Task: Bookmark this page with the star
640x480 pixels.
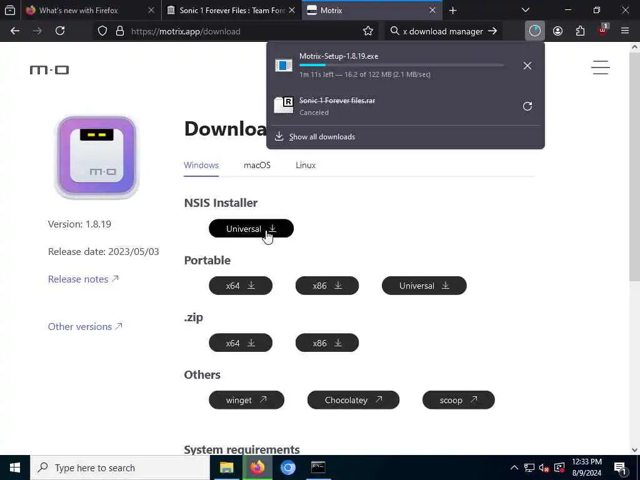Action: (367, 31)
